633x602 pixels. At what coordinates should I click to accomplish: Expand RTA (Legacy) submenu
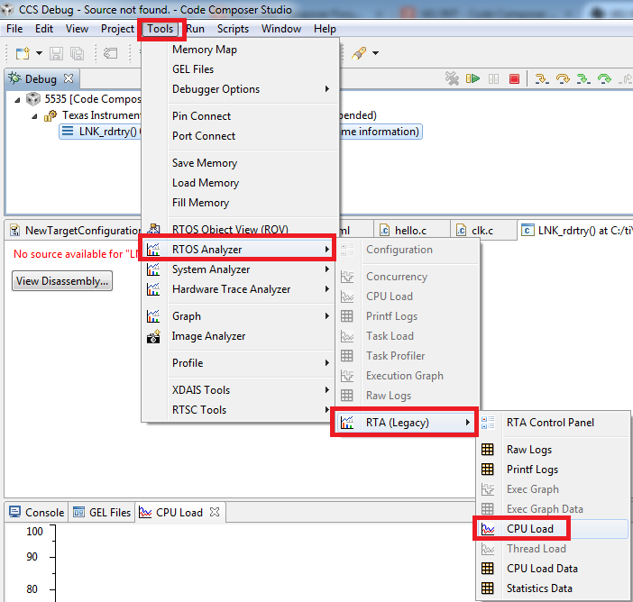point(407,423)
